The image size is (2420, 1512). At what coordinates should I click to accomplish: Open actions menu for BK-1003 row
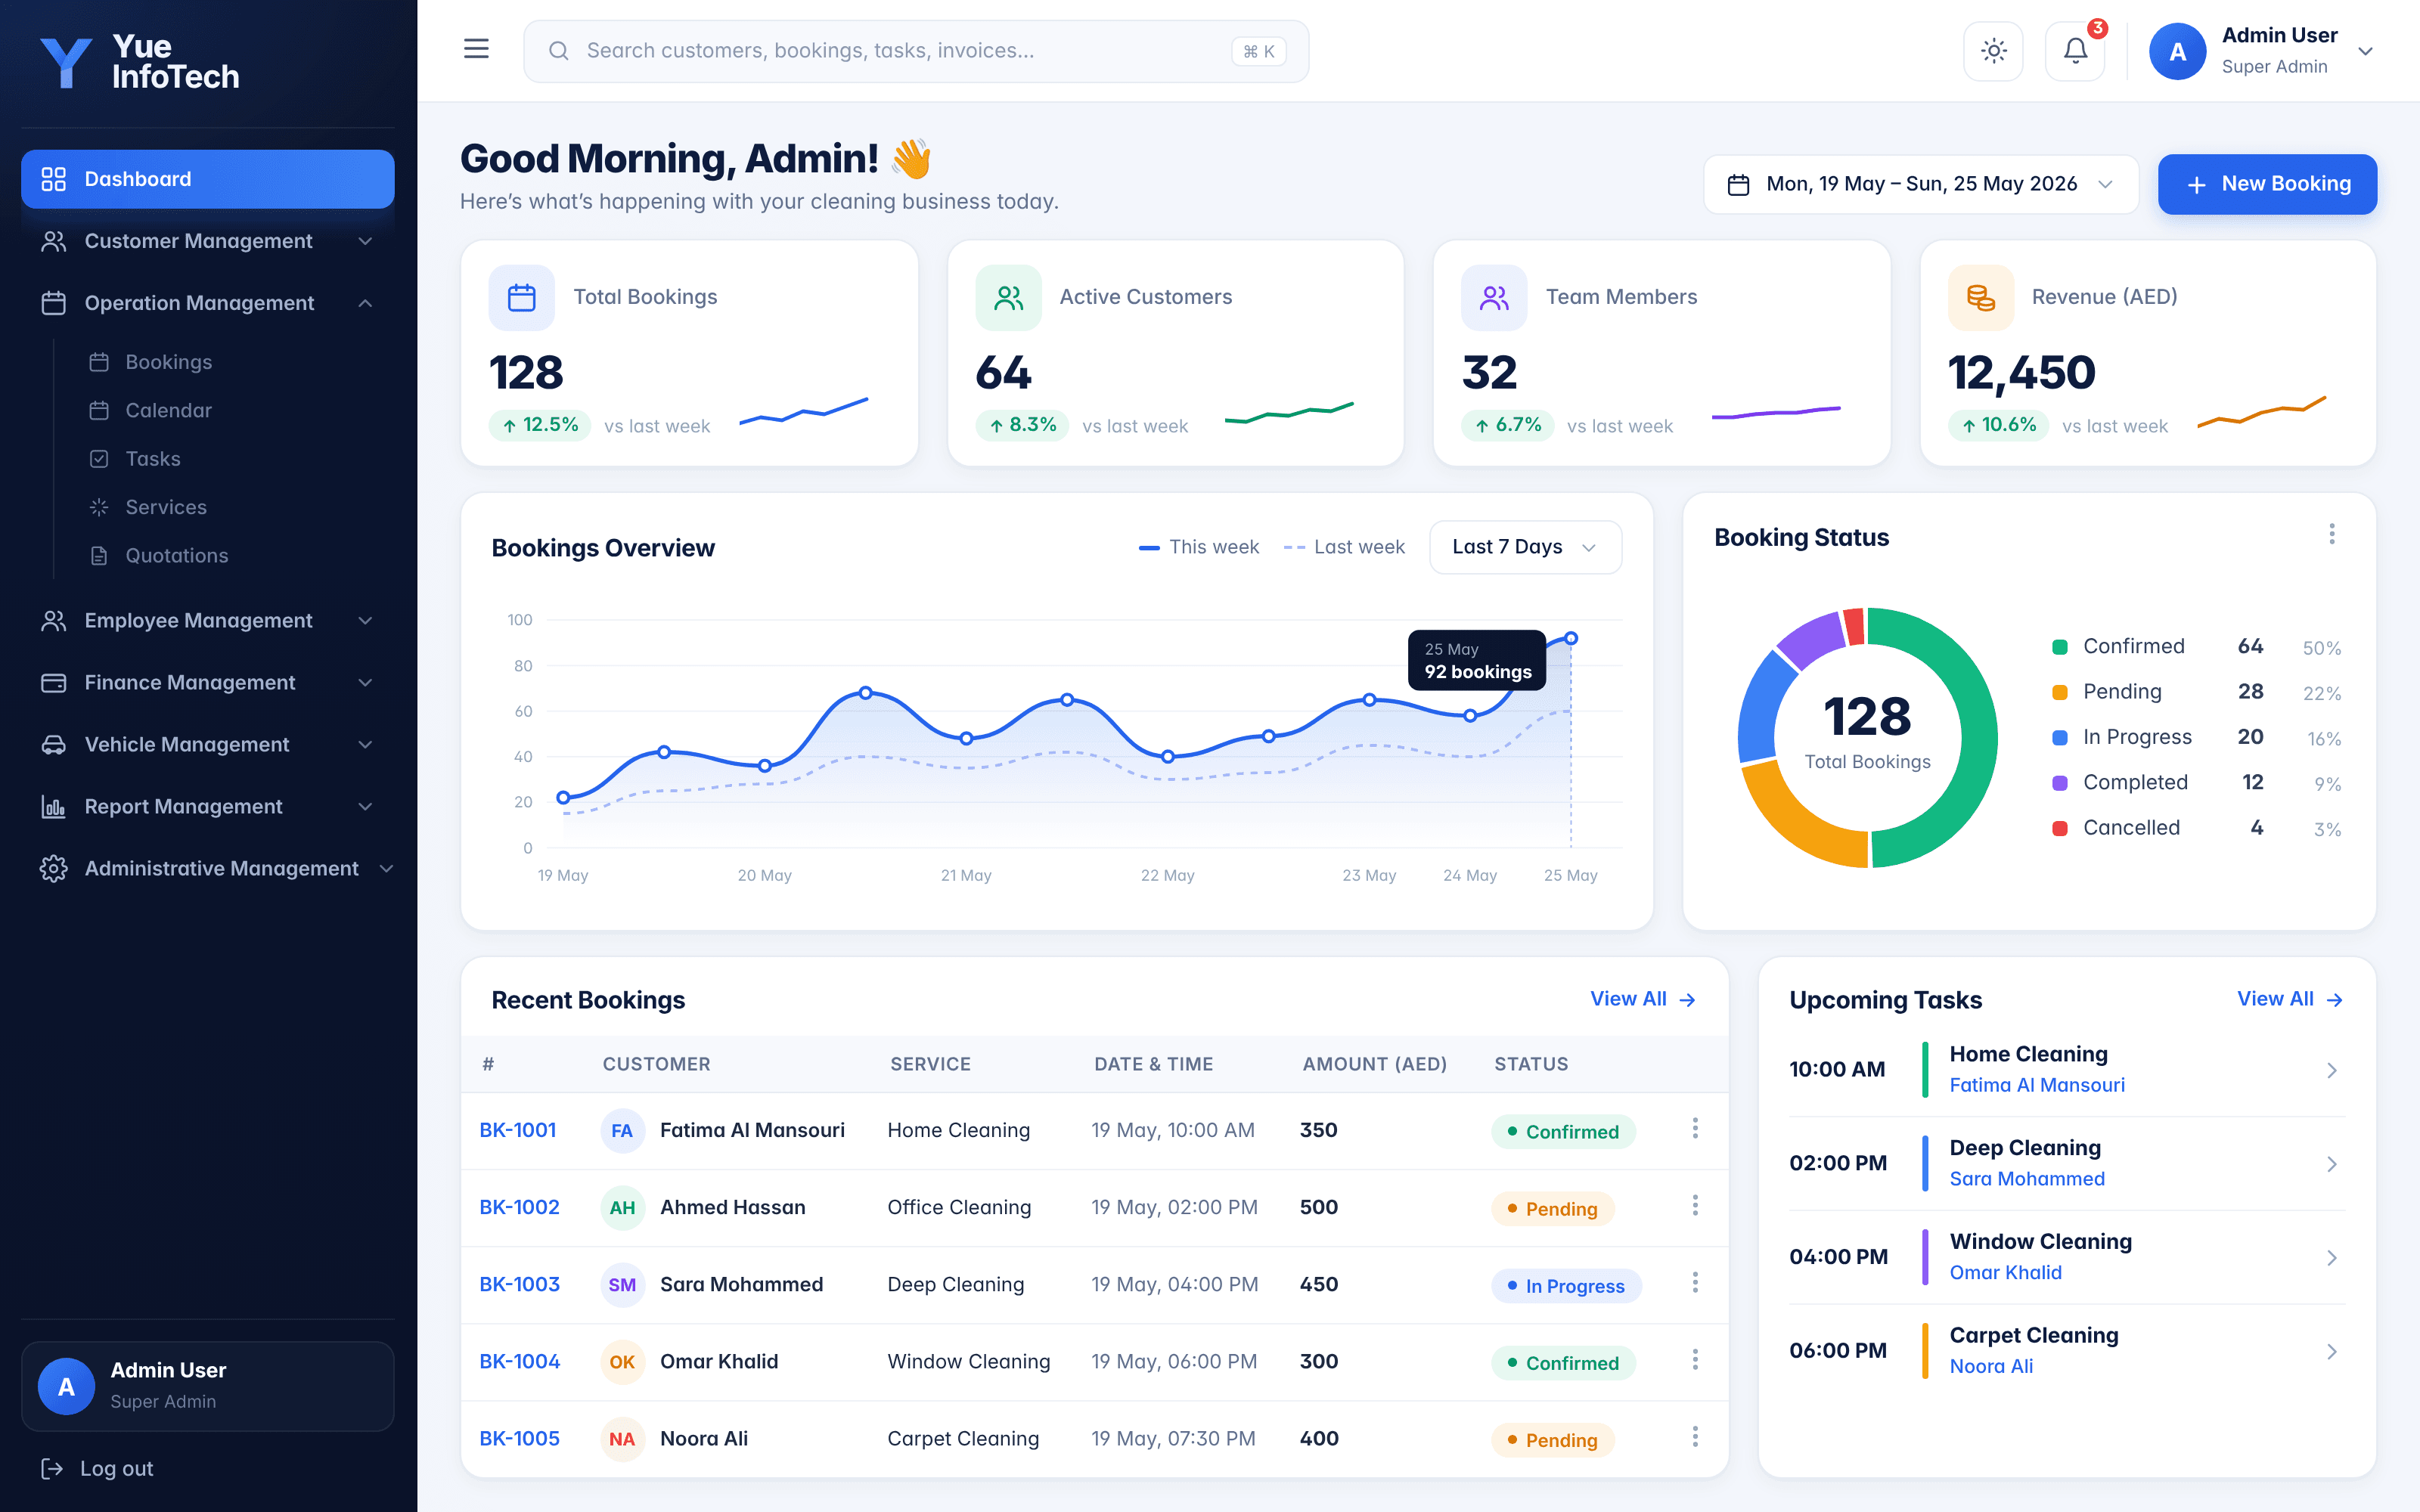pos(1694,1282)
